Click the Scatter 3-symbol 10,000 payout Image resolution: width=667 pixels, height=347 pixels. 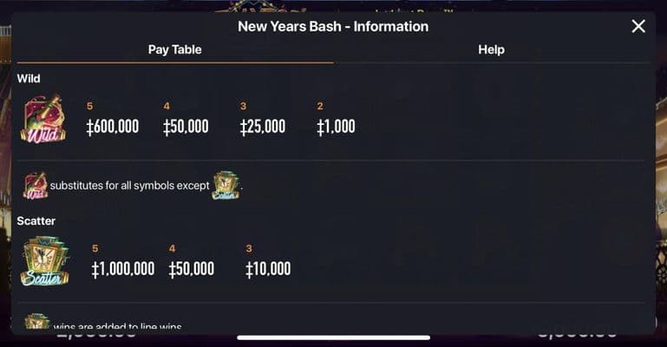coord(268,269)
